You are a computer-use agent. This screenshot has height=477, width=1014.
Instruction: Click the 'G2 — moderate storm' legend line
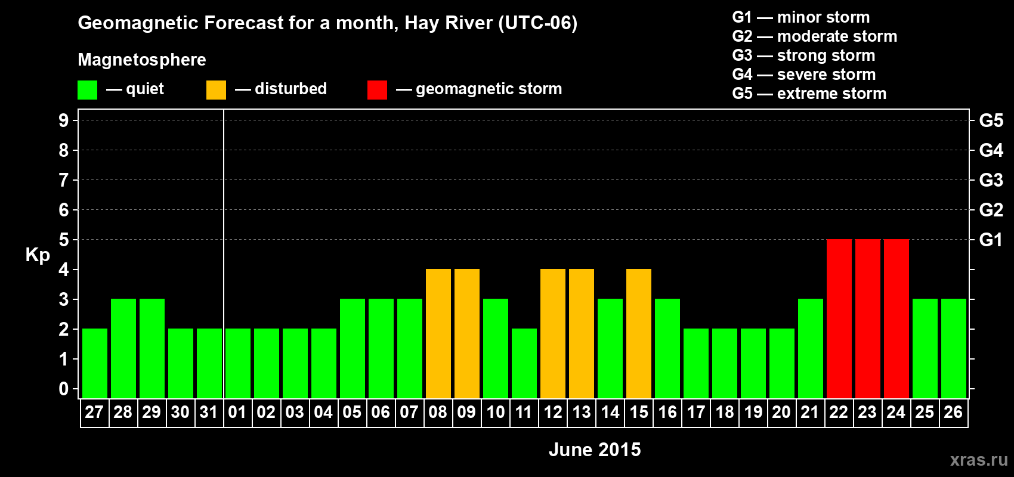pyautogui.click(x=814, y=36)
